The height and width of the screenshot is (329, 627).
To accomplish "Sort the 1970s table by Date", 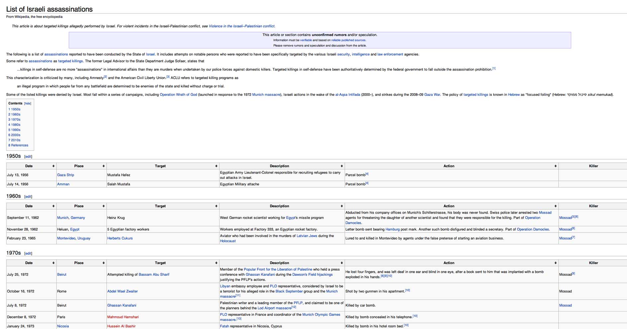I will 53,263.
